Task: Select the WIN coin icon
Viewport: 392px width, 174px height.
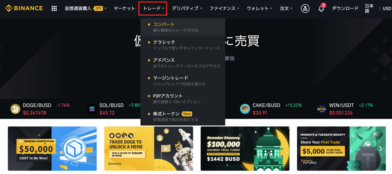Action: (x=322, y=109)
